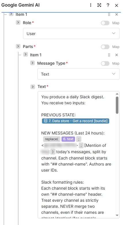Select the '6. text' variable pill
This screenshot has width=123, height=225.
[x=68, y=139]
